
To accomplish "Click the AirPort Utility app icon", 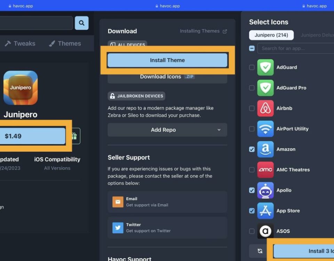I will 265,129.
